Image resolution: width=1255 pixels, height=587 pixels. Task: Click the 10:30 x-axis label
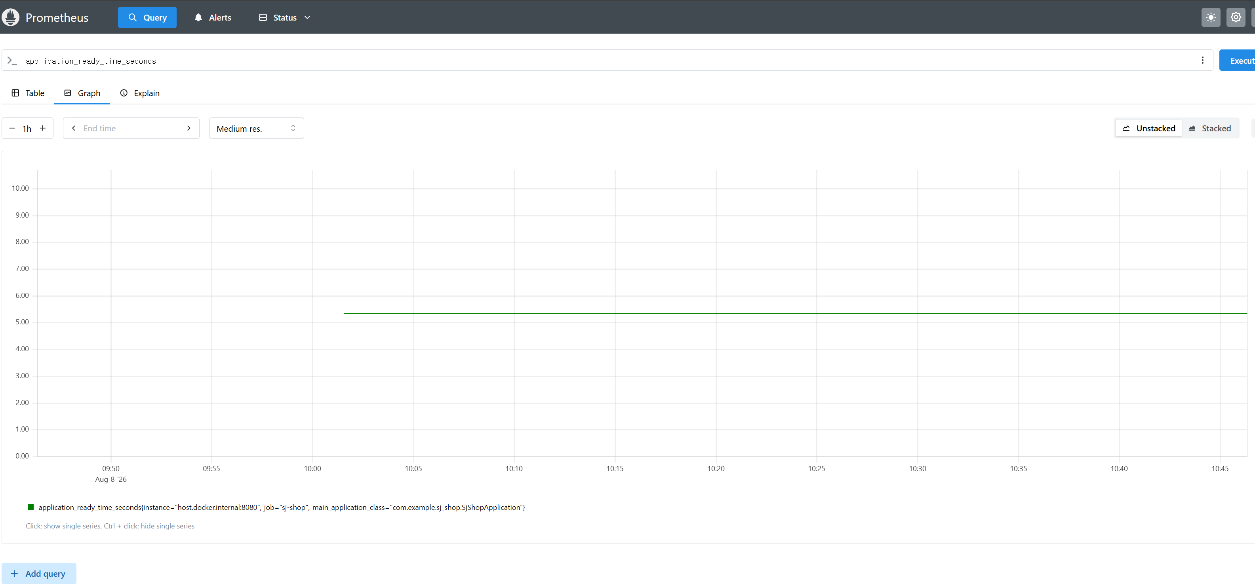click(917, 468)
